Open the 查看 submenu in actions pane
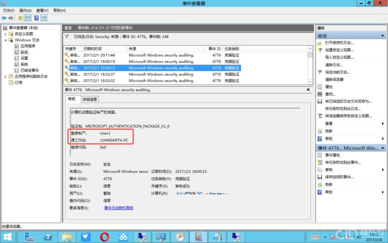Viewport: 388px width, 243px height. point(351,123)
